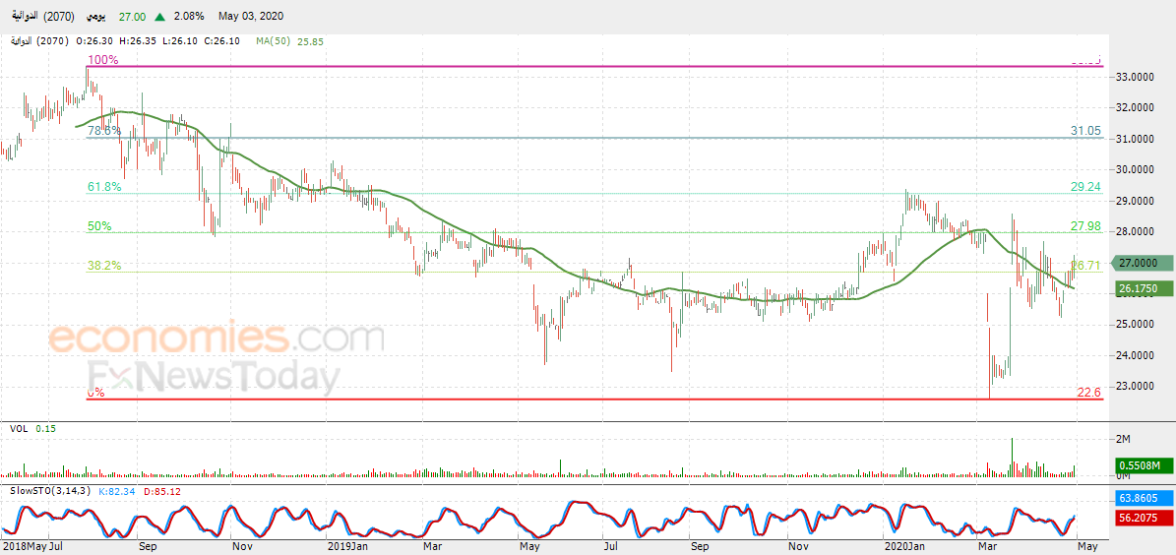
Task: Click the economies.com watermark logo
Action: tap(217, 337)
